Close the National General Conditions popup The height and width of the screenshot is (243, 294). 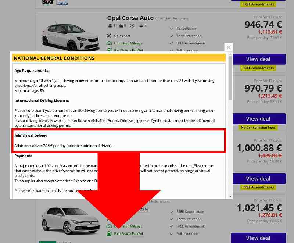coord(228,47)
